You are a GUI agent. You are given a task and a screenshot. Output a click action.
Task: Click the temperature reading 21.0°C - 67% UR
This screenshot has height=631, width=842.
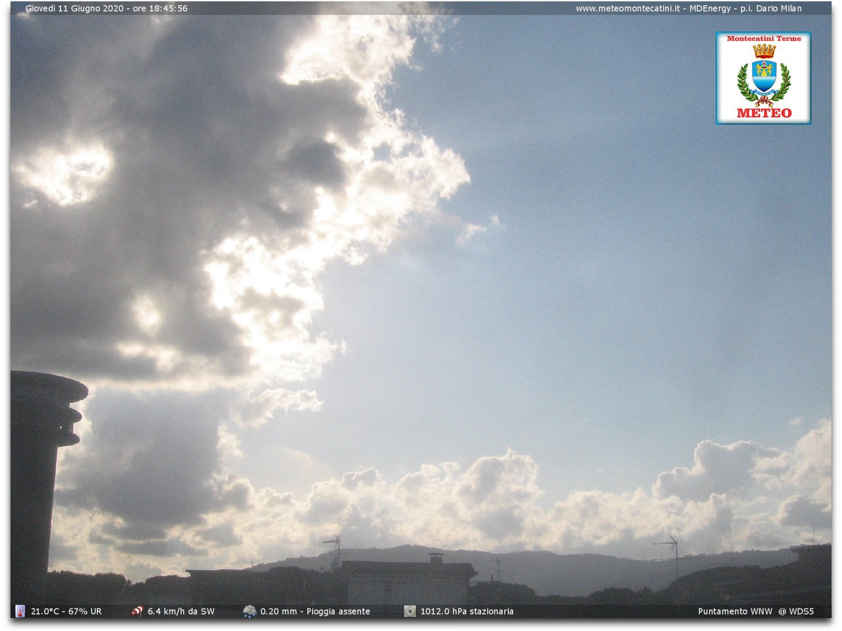click(66, 611)
